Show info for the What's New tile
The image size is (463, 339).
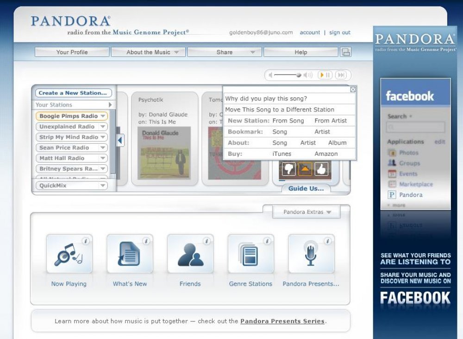pos(146,241)
